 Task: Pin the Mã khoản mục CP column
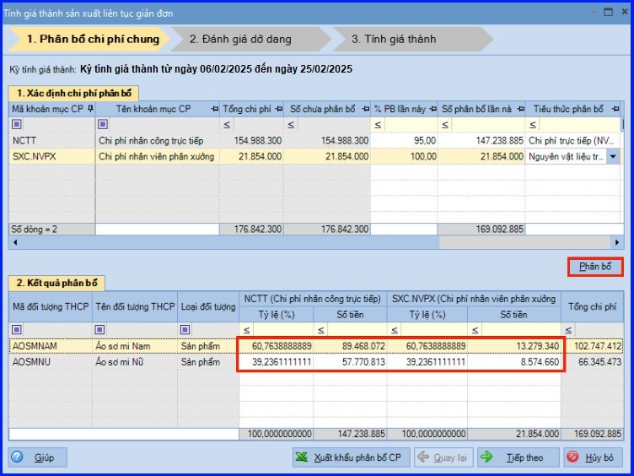pos(89,109)
